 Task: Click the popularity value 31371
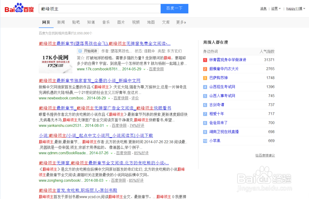(269, 60)
